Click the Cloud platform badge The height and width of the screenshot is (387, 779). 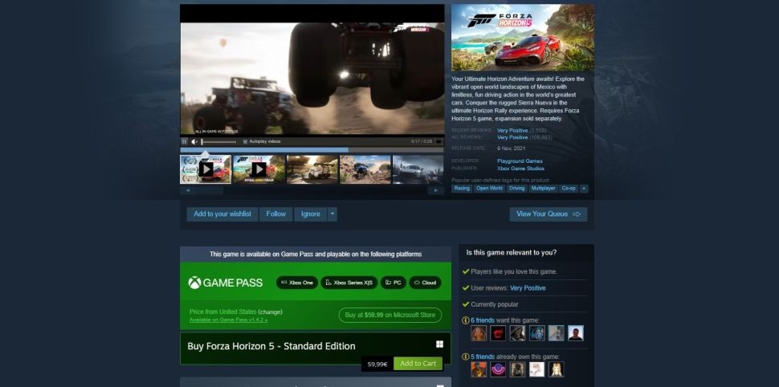click(x=425, y=283)
